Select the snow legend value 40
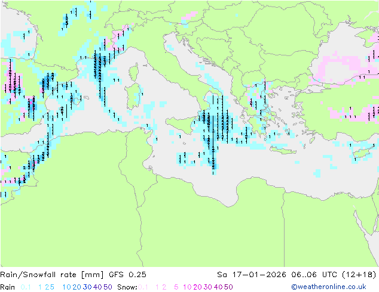379x292 pixels. click(218, 287)
